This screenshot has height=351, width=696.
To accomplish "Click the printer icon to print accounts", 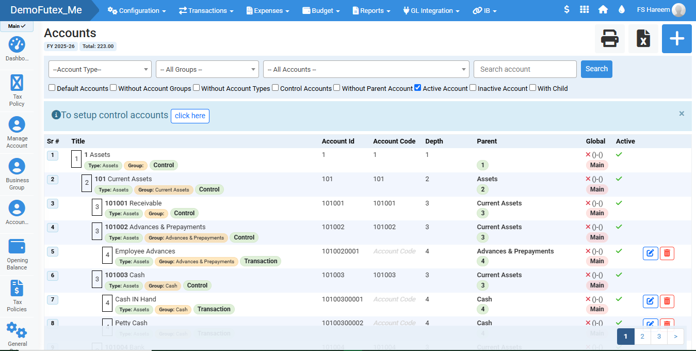I will click(x=610, y=39).
